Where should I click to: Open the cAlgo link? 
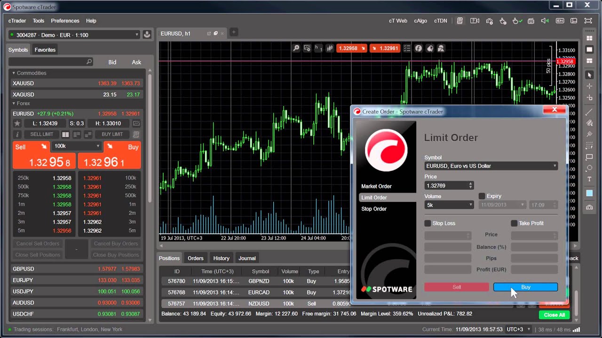click(420, 21)
